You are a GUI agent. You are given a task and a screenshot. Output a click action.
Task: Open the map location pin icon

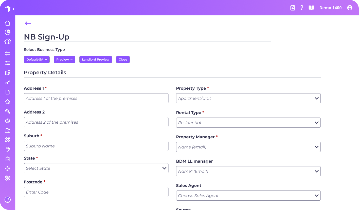tap(8, 73)
